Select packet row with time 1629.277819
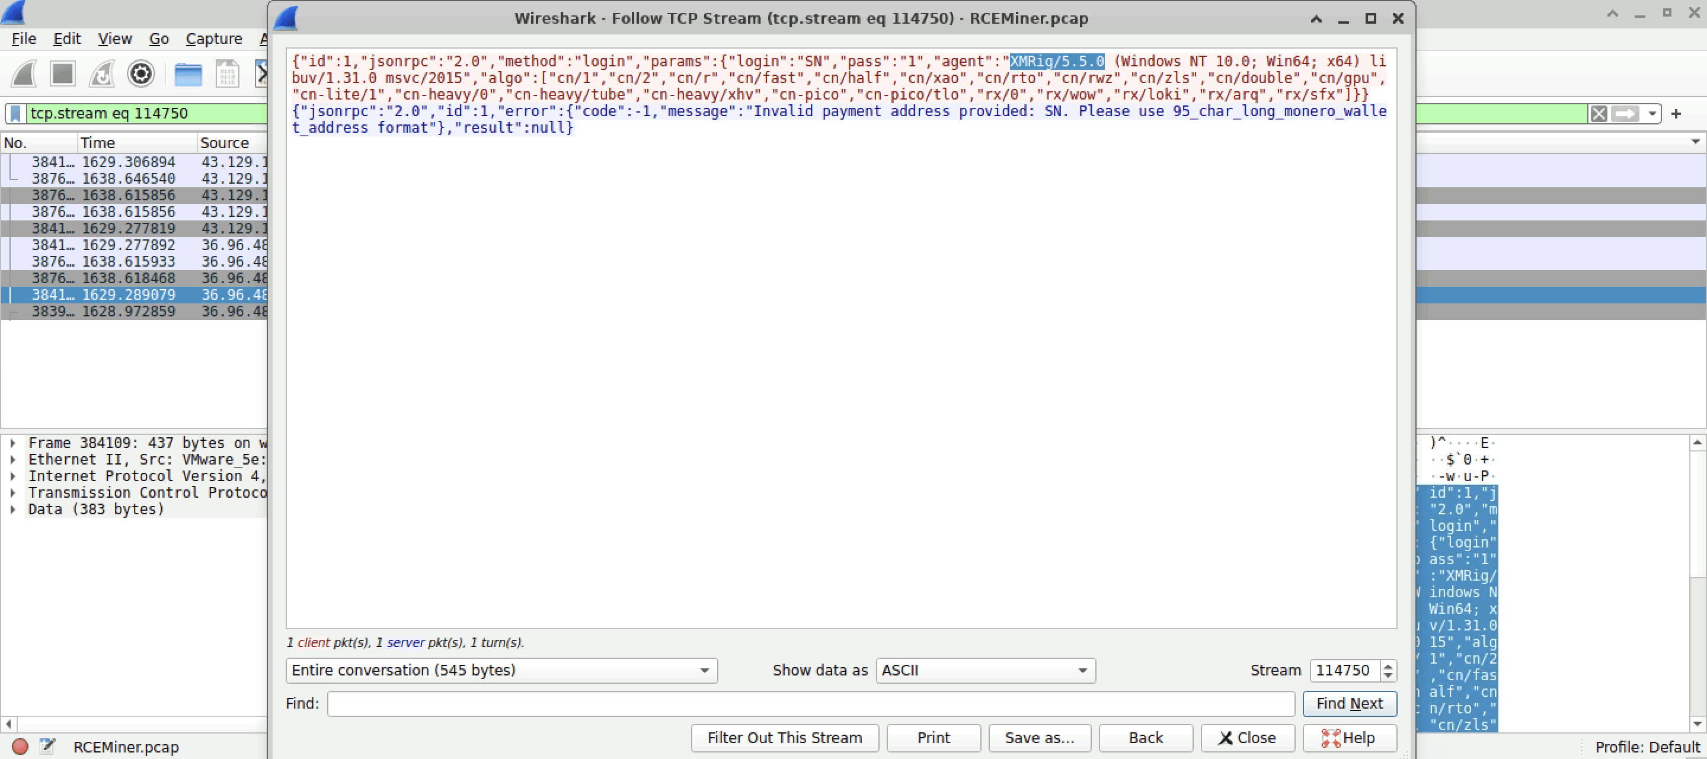This screenshot has height=759, width=1707. [134, 228]
